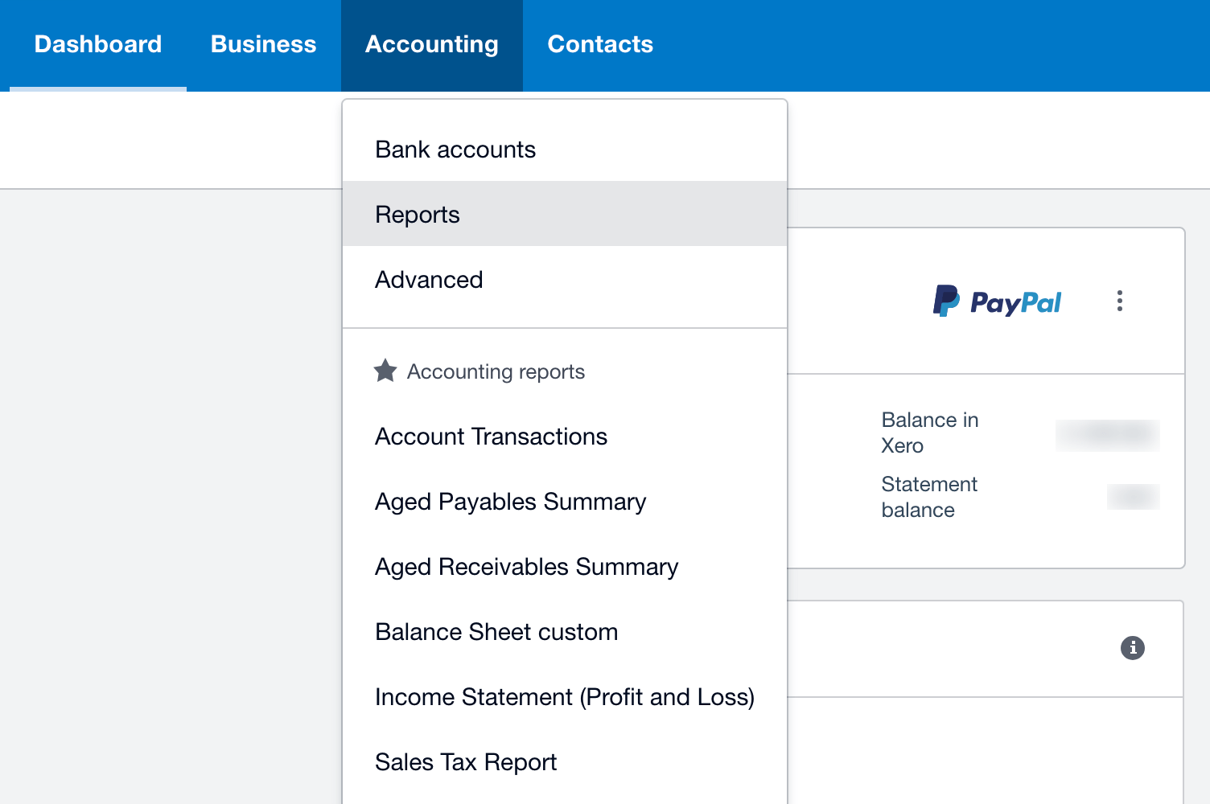The image size is (1210, 804).
Task: Open the PayPal account three-dot menu
Action: point(1119,301)
